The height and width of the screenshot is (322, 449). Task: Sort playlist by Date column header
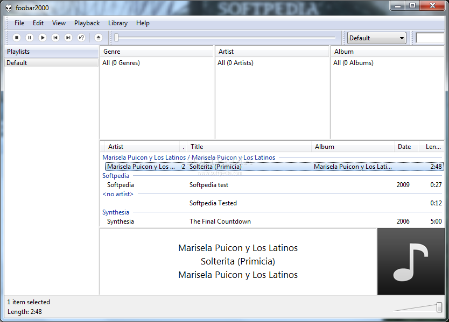point(406,147)
